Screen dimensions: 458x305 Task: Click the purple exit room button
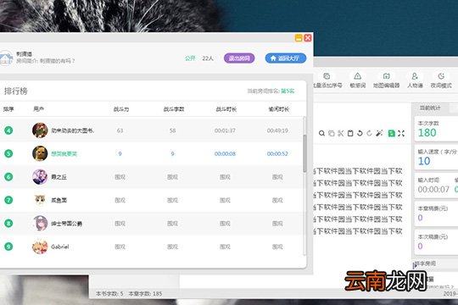239,58
